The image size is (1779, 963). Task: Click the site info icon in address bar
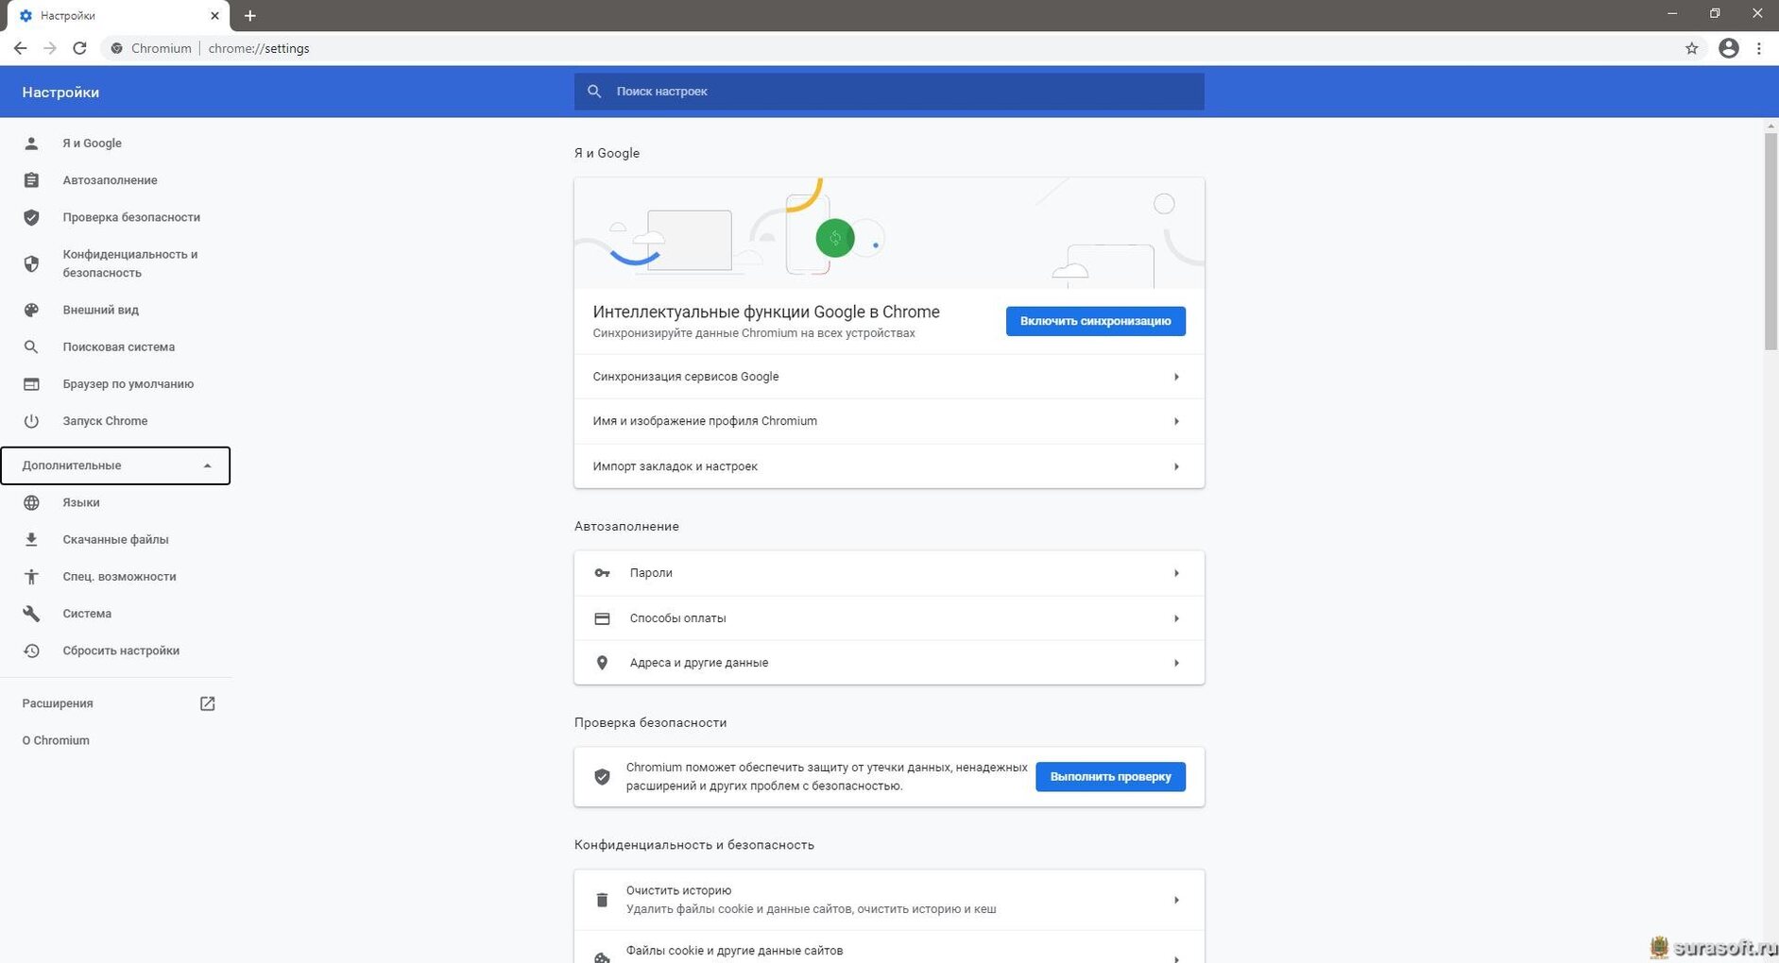pos(116,48)
